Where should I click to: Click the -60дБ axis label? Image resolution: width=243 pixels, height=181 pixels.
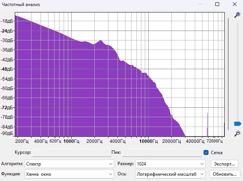[7, 88]
